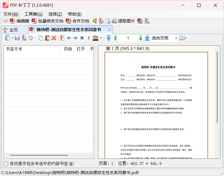Screen dimensions: 224x176
Task: Copy bookmarks with the copy icon
Action: [x=41, y=38]
